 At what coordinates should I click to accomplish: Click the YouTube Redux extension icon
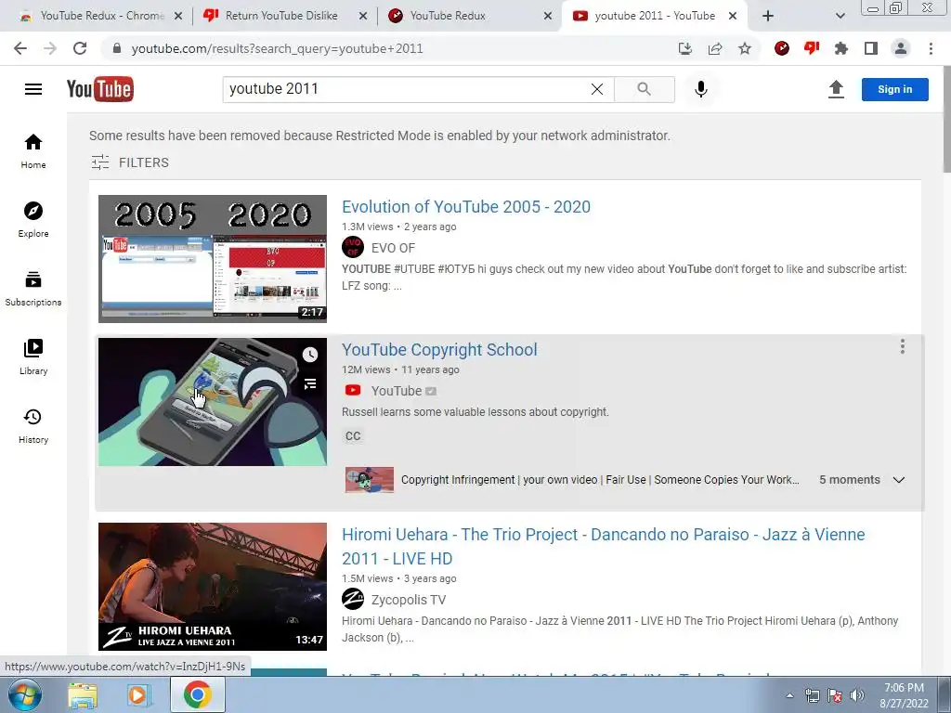[782, 48]
